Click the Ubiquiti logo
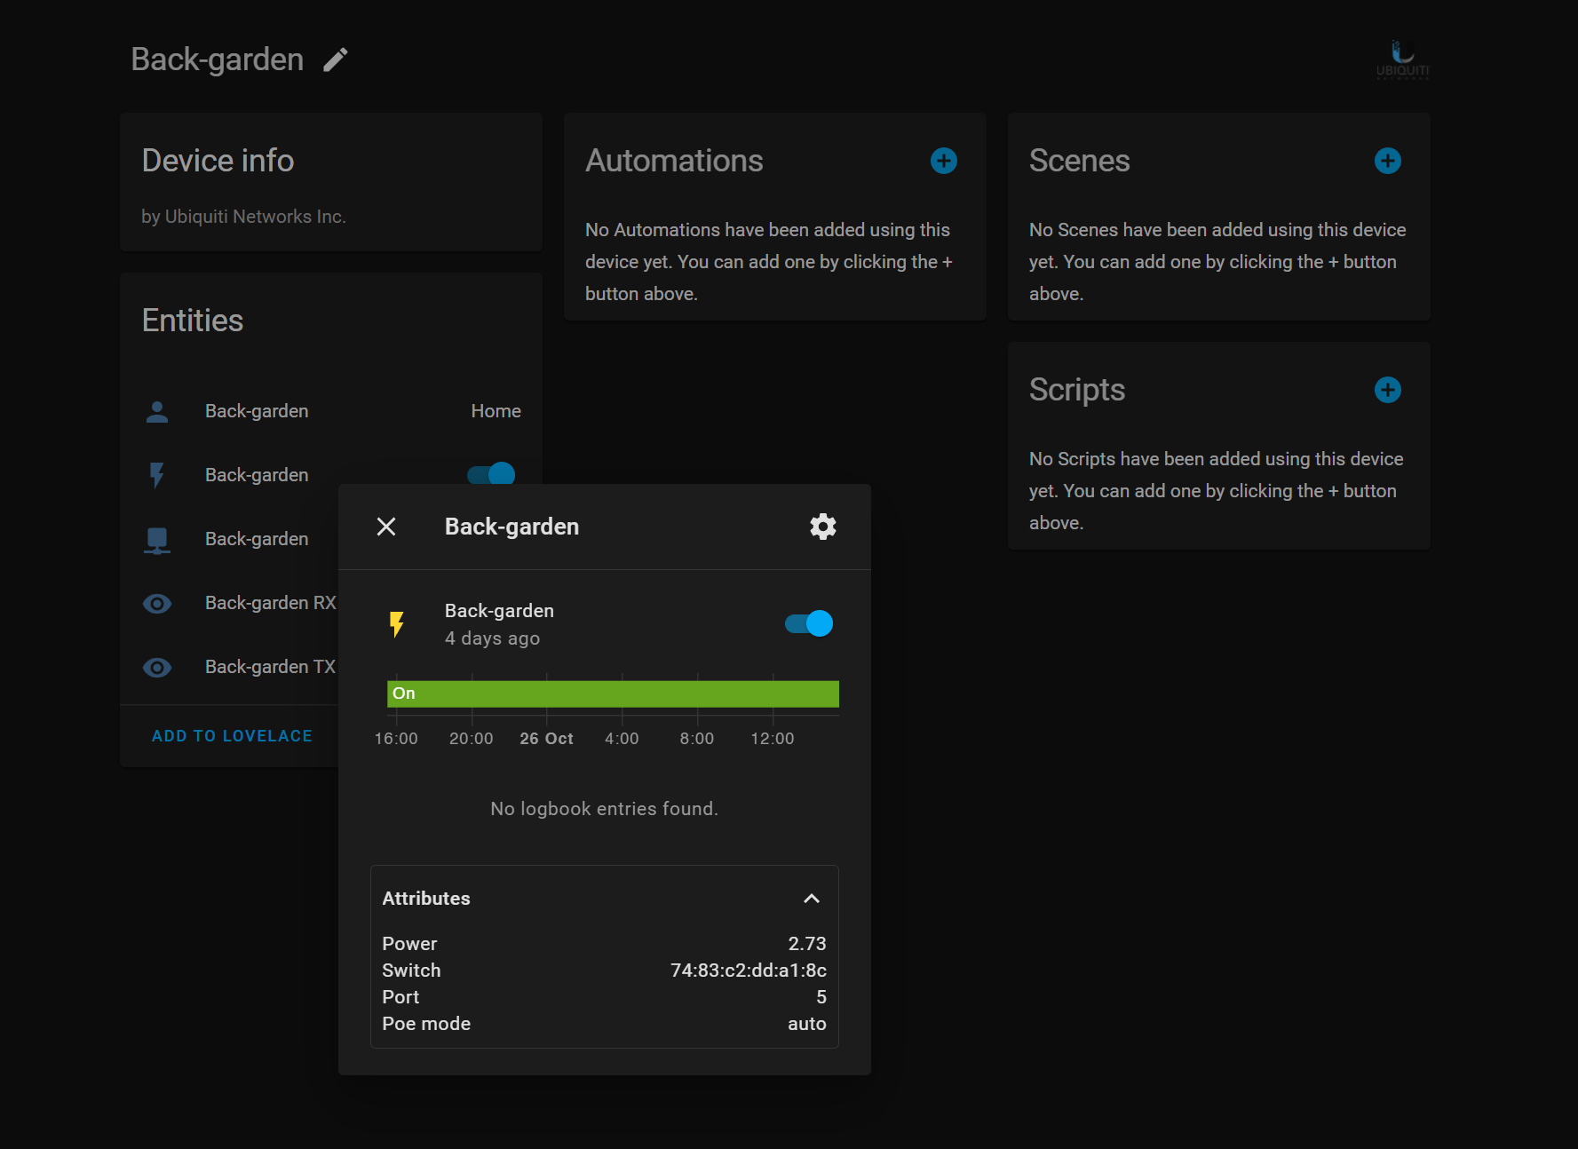The image size is (1578, 1149). click(1402, 59)
